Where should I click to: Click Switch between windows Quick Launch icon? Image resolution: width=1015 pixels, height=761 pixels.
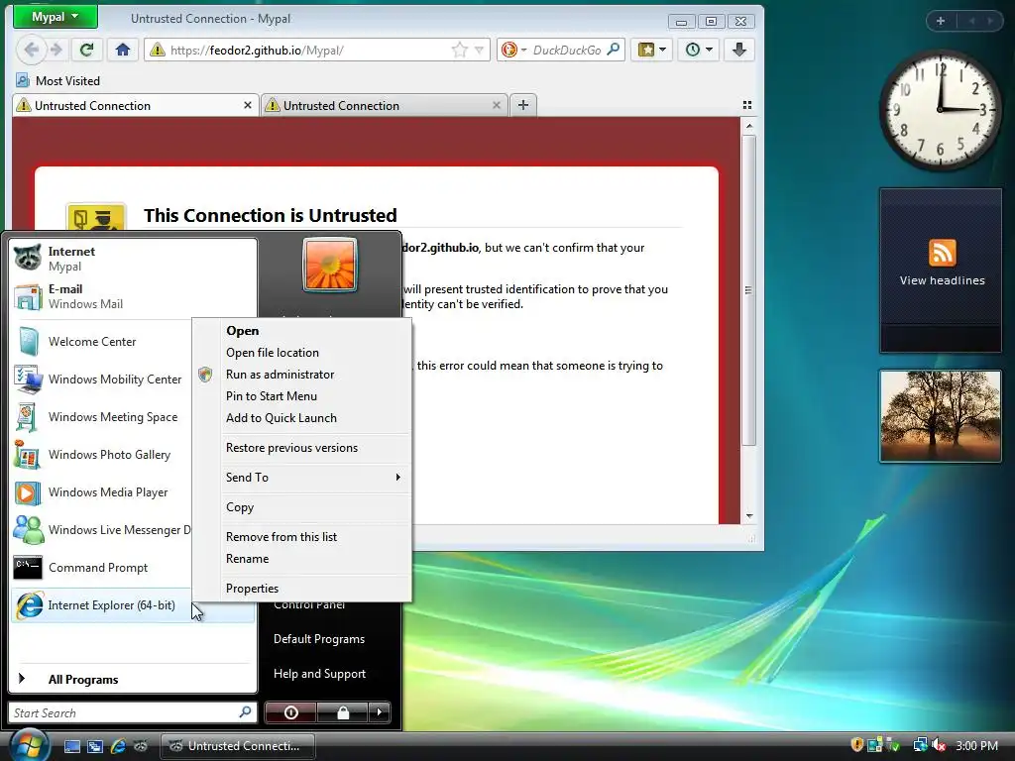[x=95, y=746]
